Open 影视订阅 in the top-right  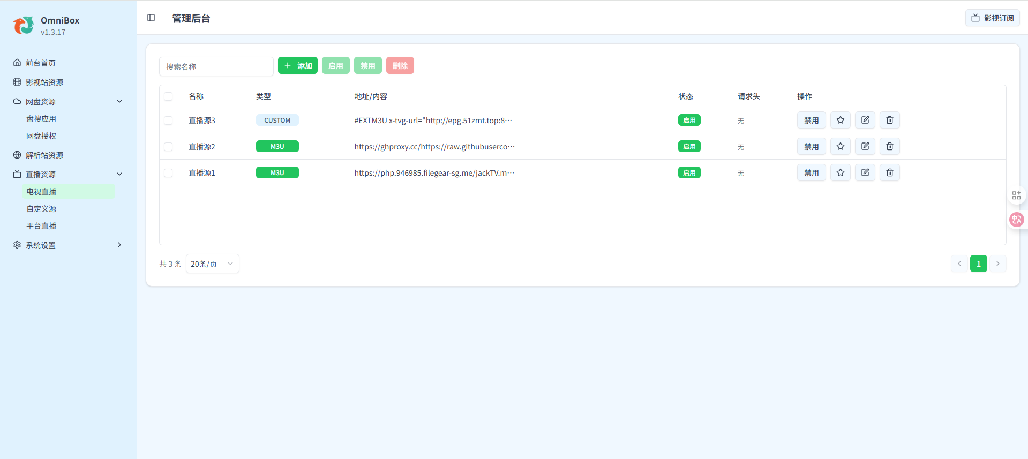(992, 18)
